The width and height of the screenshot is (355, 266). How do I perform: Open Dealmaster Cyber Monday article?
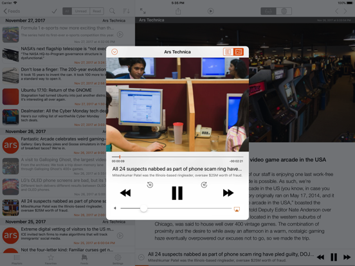pyautogui.click(x=53, y=118)
